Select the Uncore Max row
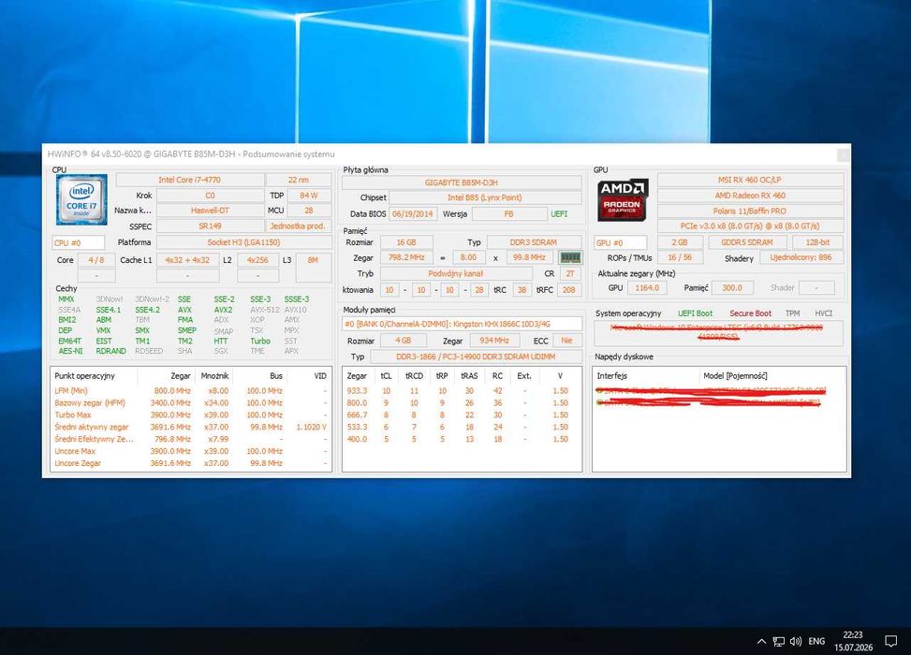911x655 pixels. (191, 451)
